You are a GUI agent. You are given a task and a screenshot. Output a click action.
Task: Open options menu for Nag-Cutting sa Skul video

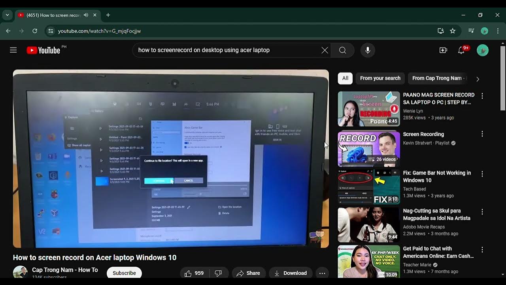[482, 212]
